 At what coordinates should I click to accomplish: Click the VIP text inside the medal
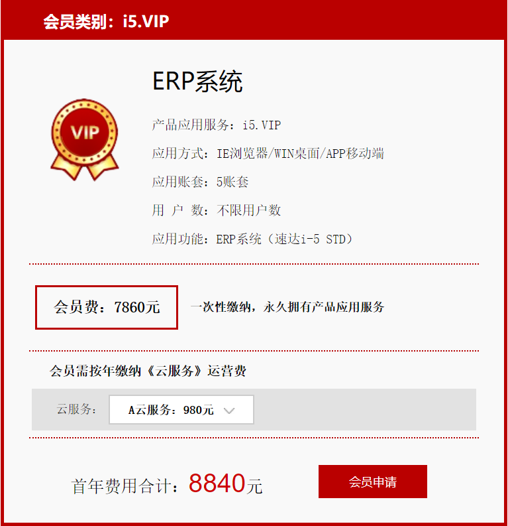85,132
